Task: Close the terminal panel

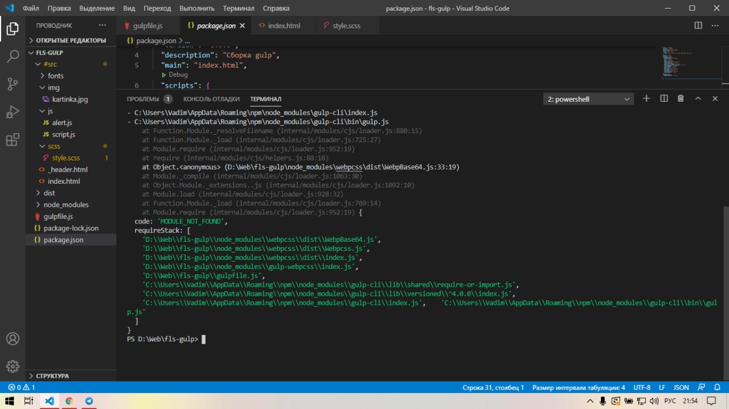Action: click(x=715, y=98)
